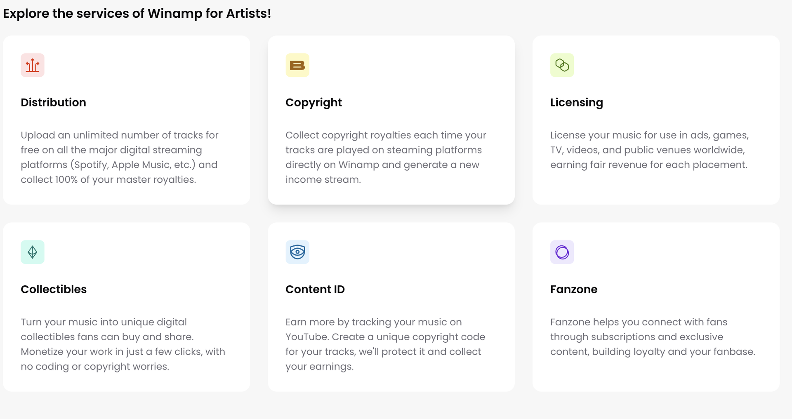Click the Fanzone description about subscriptions
This screenshot has height=419, width=792.
653,337
